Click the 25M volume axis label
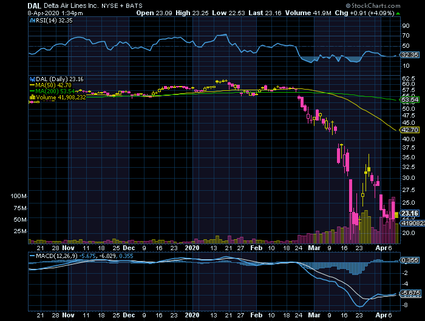 point(20,231)
